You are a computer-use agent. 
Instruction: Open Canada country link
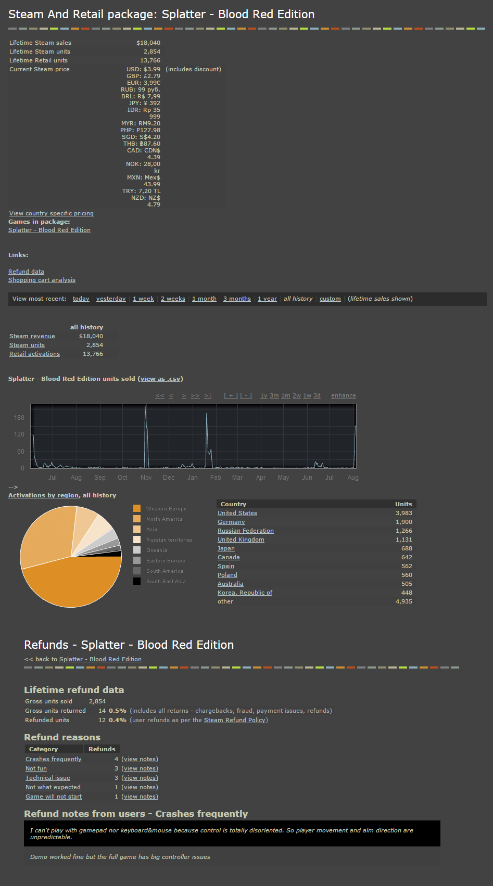pyautogui.click(x=229, y=557)
